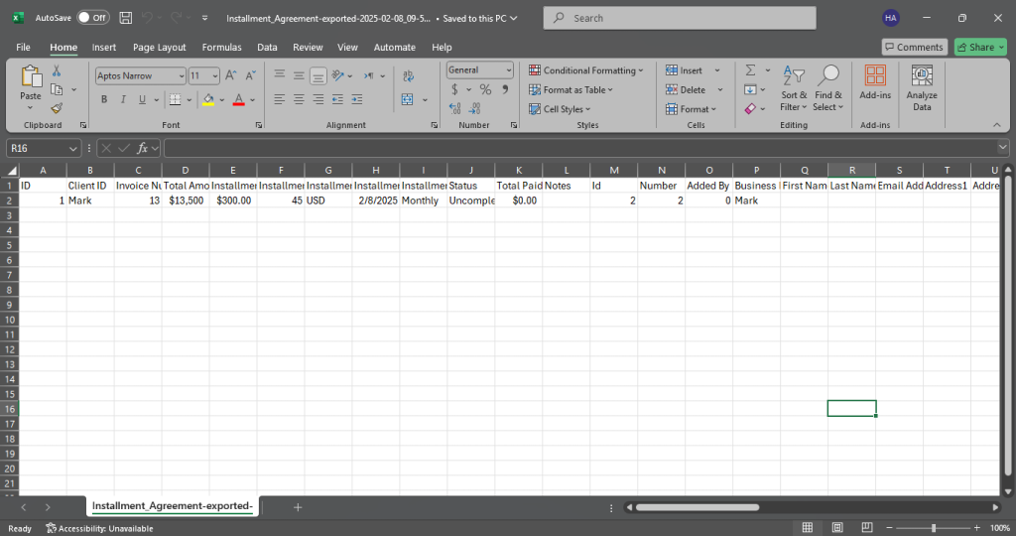
Task: Click the Percent Style icon
Action: [x=485, y=89]
